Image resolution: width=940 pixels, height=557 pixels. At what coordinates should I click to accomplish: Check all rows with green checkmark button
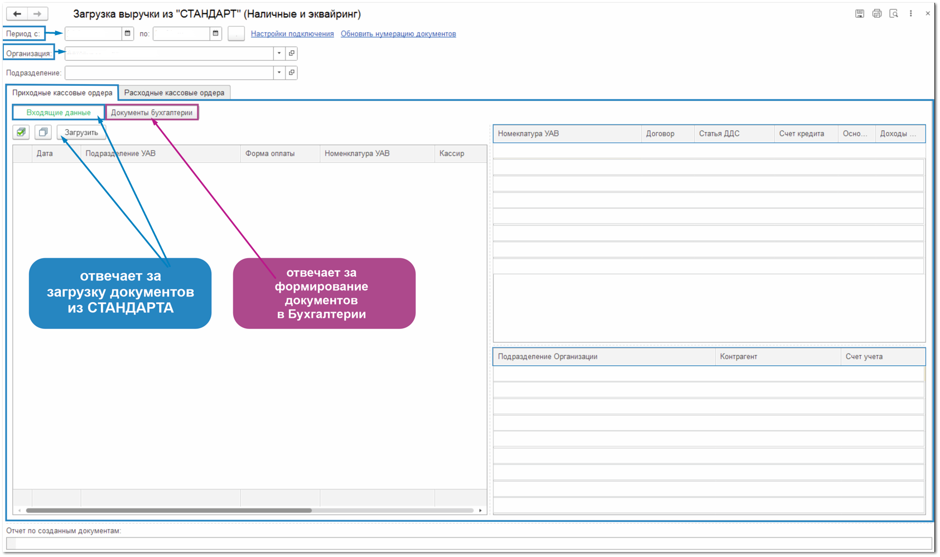pyautogui.click(x=21, y=133)
